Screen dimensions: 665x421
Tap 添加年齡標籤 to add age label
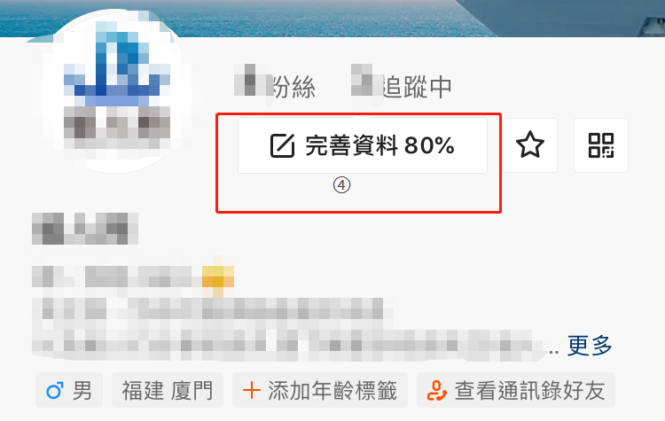pos(320,390)
